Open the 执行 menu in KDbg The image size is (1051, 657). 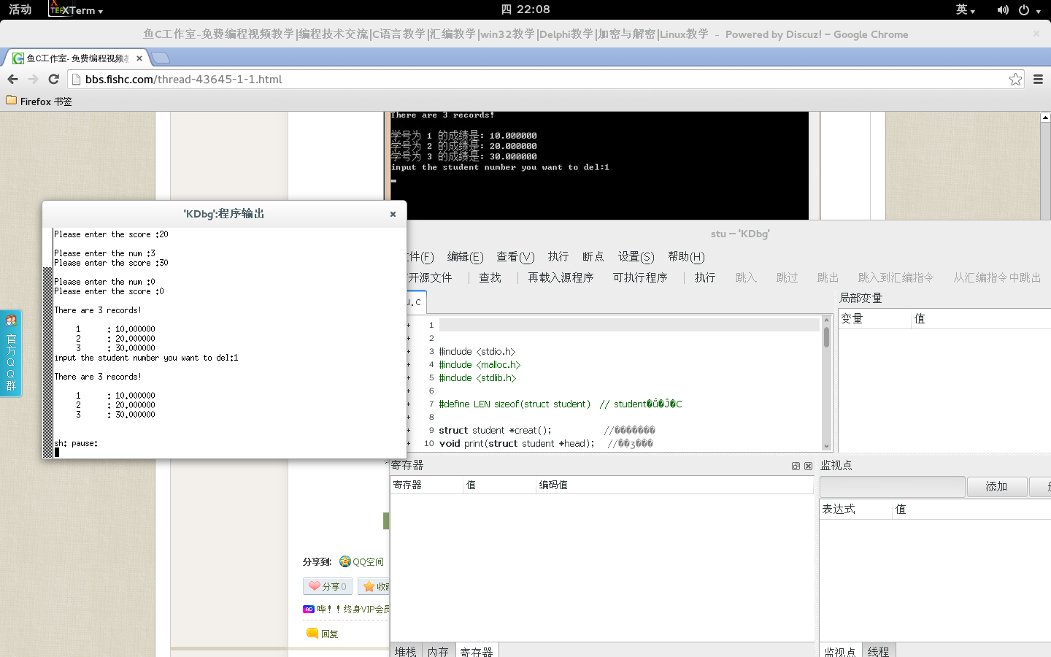pos(558,257)
